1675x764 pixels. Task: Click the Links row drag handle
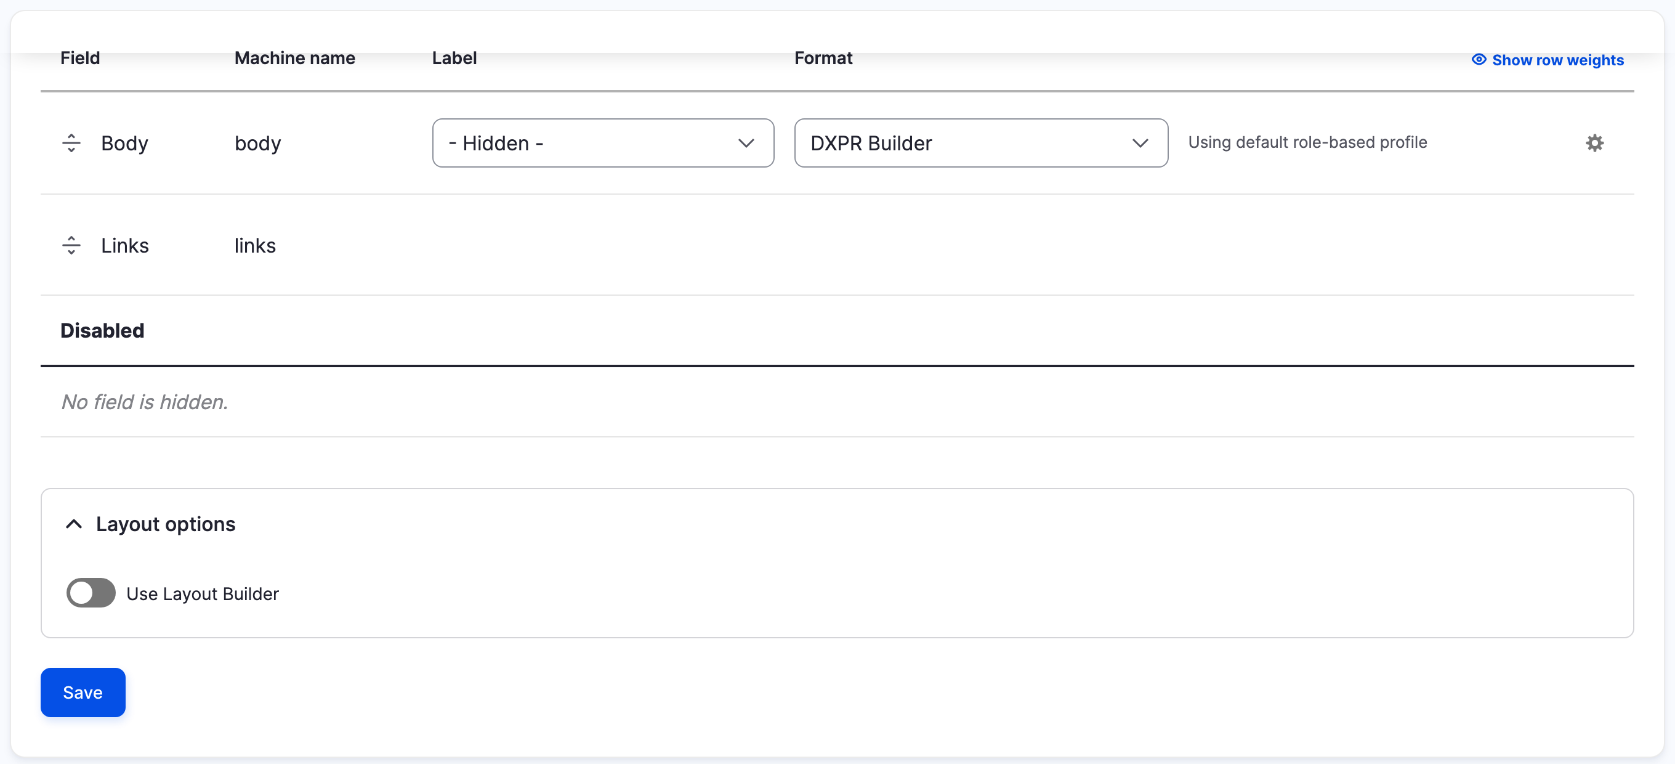coord(71,245)
